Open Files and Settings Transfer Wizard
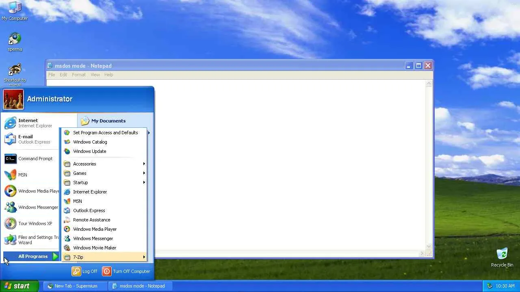The width and height of the screenshot is (520, 292). [x=31, y=240]
